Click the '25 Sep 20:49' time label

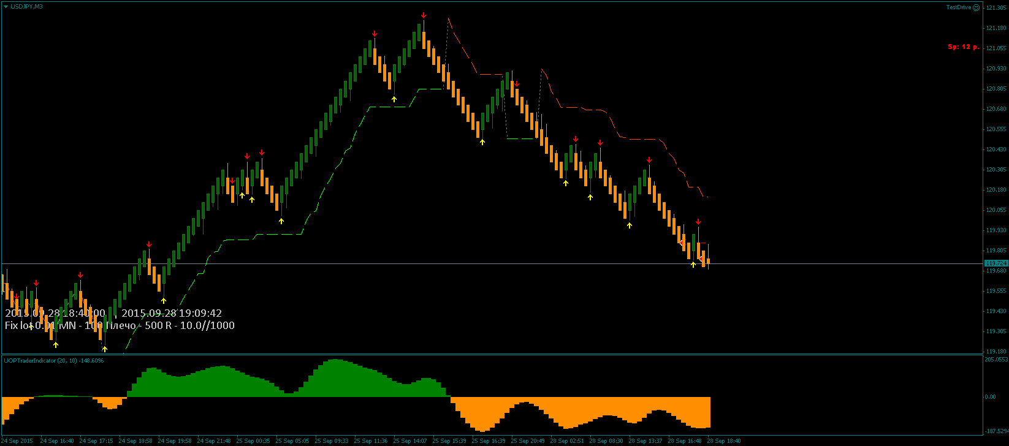point(528,441)
